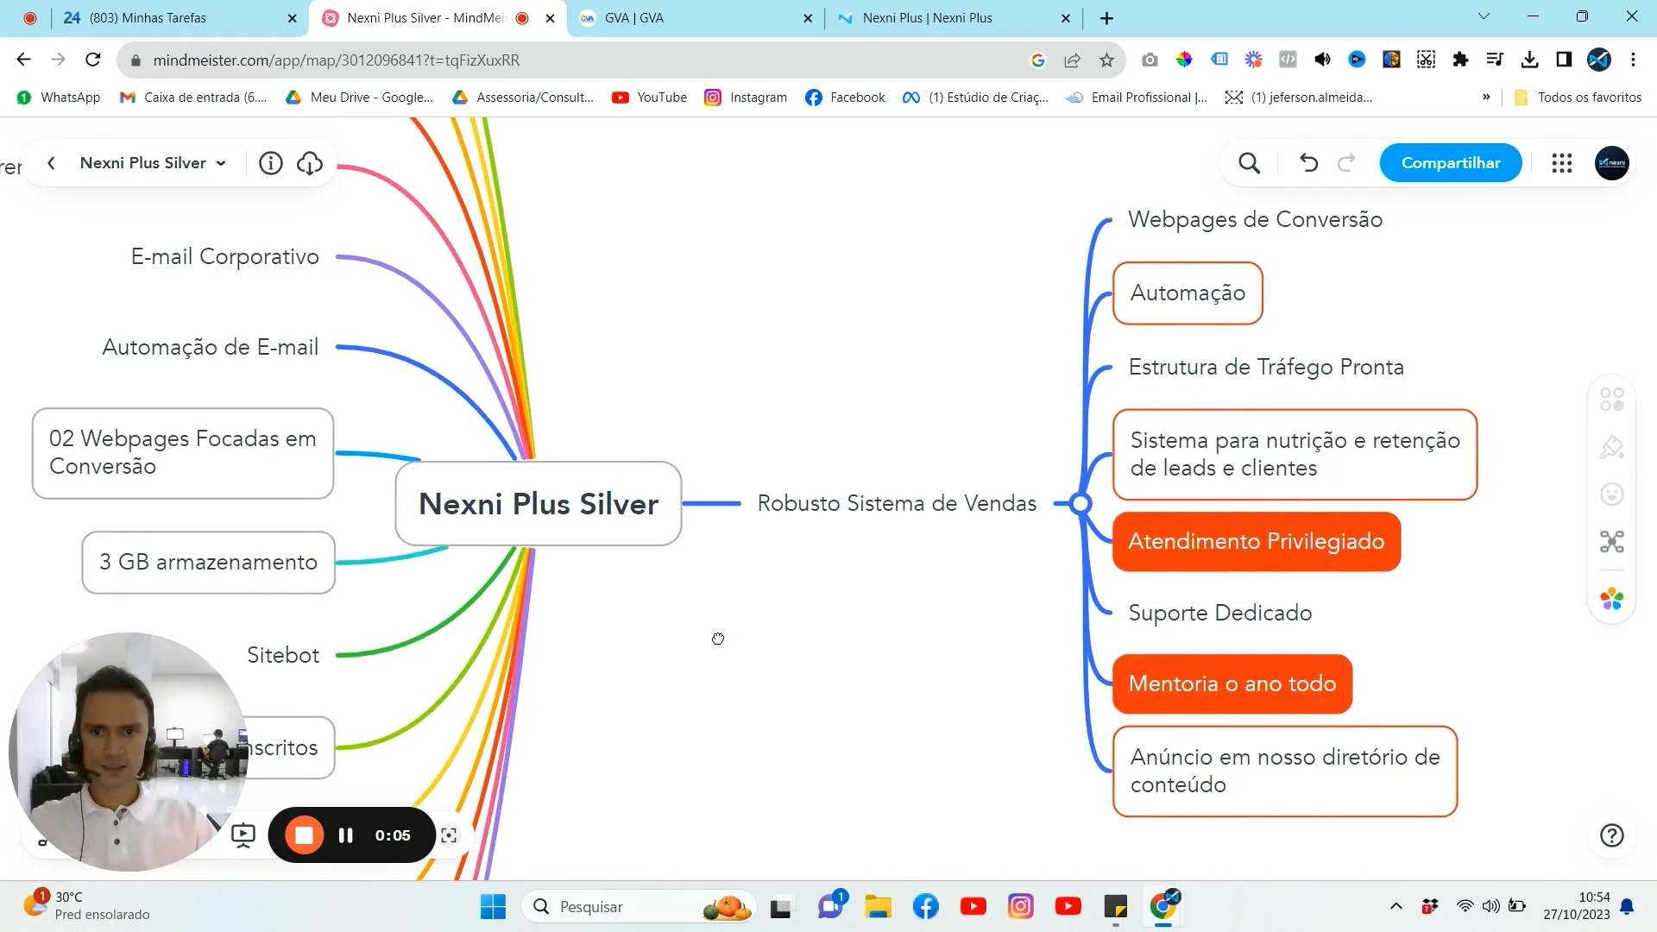The image size is (1657, 932).
Task: Bookmark this page with the star
Action: coord(1106,60)
